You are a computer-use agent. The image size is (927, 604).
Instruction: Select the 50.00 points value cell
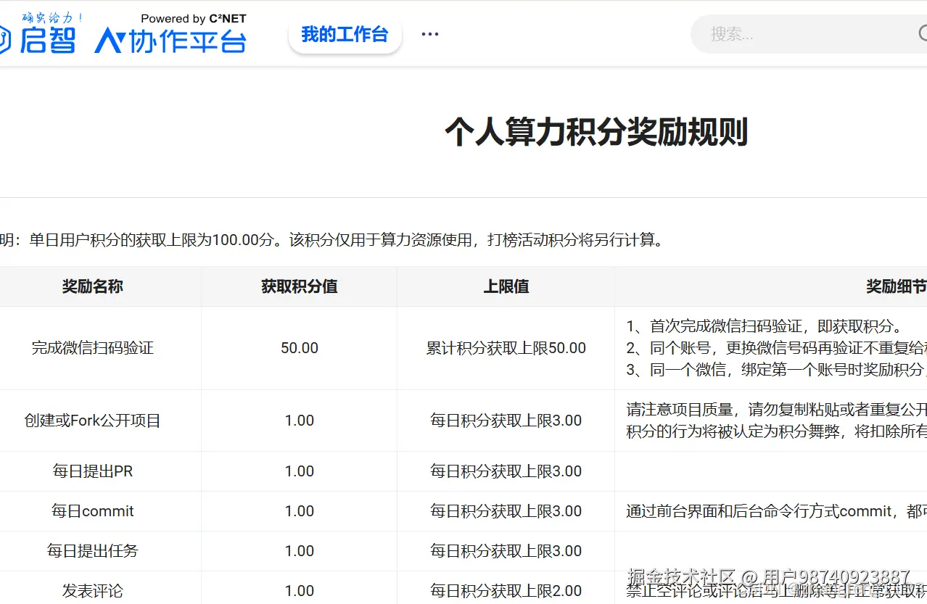click(300, 348)
